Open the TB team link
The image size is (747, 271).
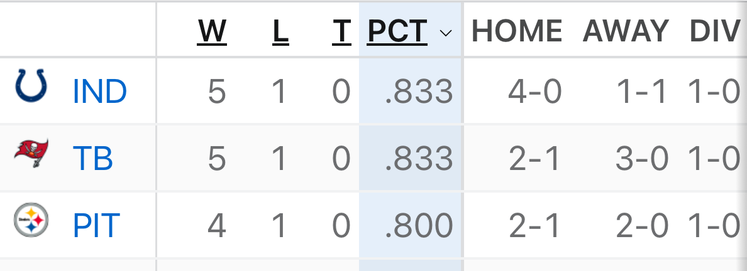click(93, 159)
